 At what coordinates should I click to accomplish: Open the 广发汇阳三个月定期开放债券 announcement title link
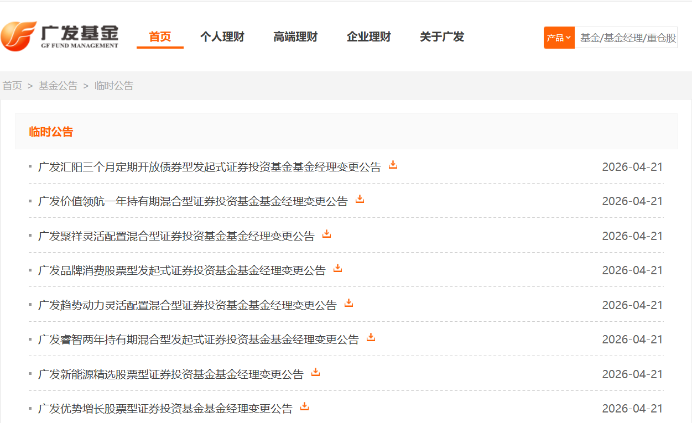coord(209,167)
